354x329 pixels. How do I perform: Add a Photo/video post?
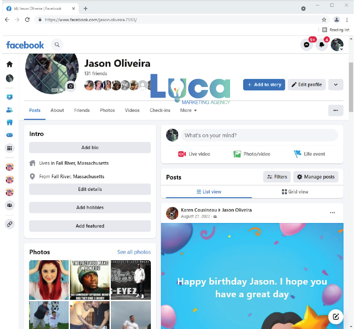click(252, 154)
